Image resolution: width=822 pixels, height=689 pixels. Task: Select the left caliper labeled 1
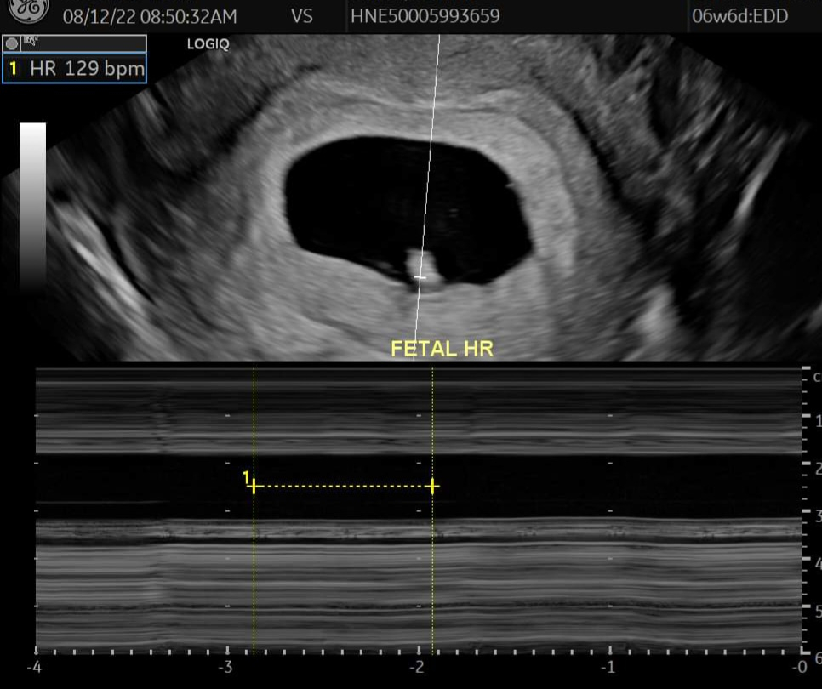254,487
